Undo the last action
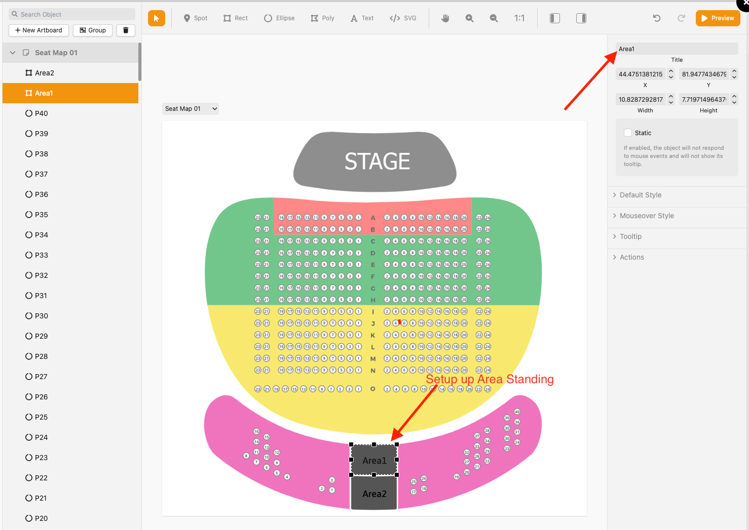 (x=657, y=18)
